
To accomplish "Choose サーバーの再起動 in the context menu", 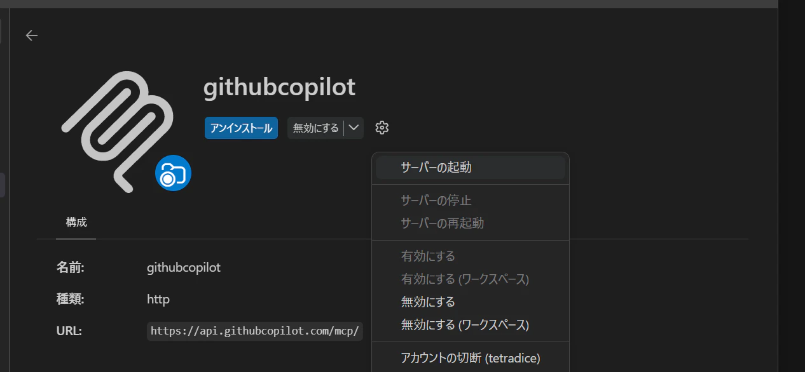I will (x=470, y=223).
